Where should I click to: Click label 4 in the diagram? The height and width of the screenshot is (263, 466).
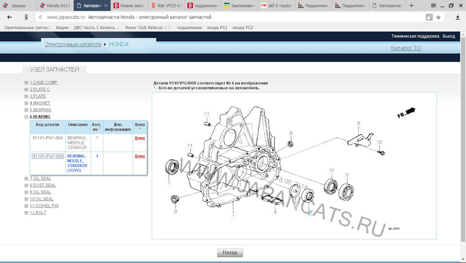275,212
